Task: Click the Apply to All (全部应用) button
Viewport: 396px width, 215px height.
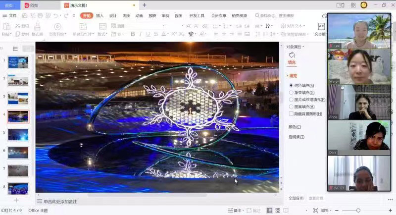Action: pos(296,198)
